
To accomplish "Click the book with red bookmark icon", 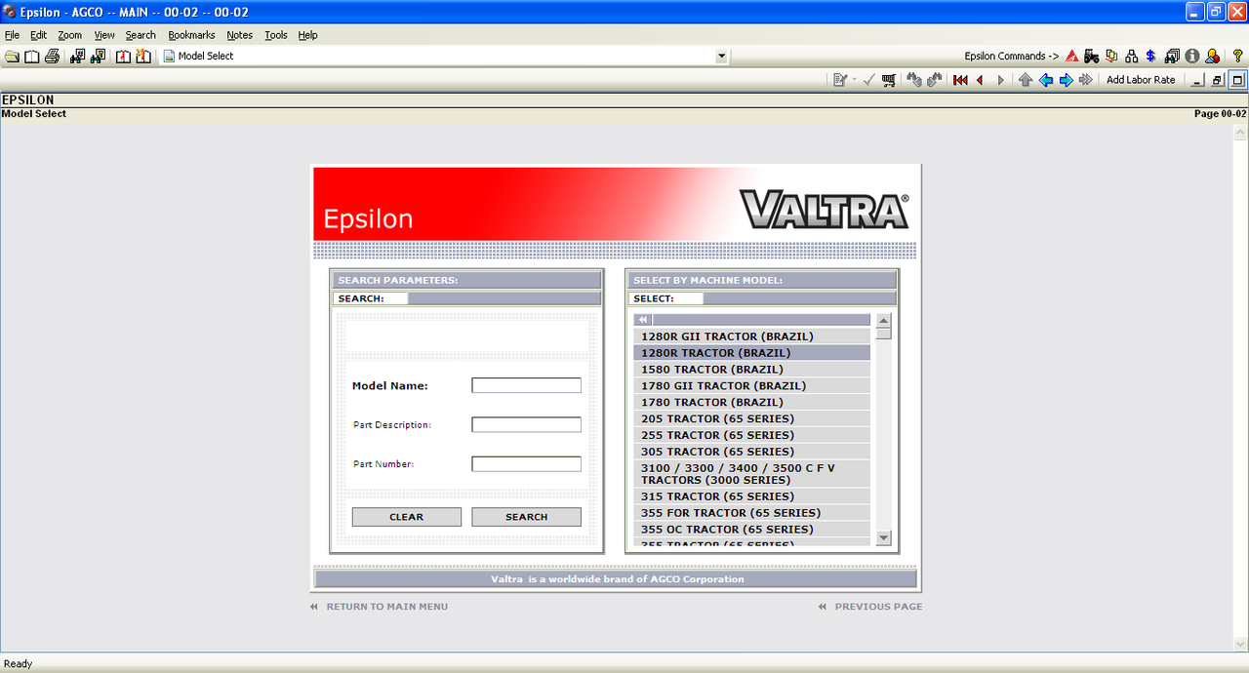I will pyautogui.click(x=124, y=57).
